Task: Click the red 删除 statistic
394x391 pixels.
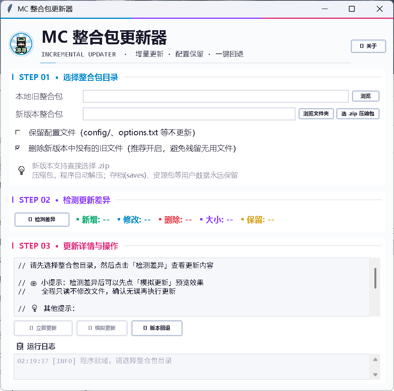Action: tap(175, 220)
